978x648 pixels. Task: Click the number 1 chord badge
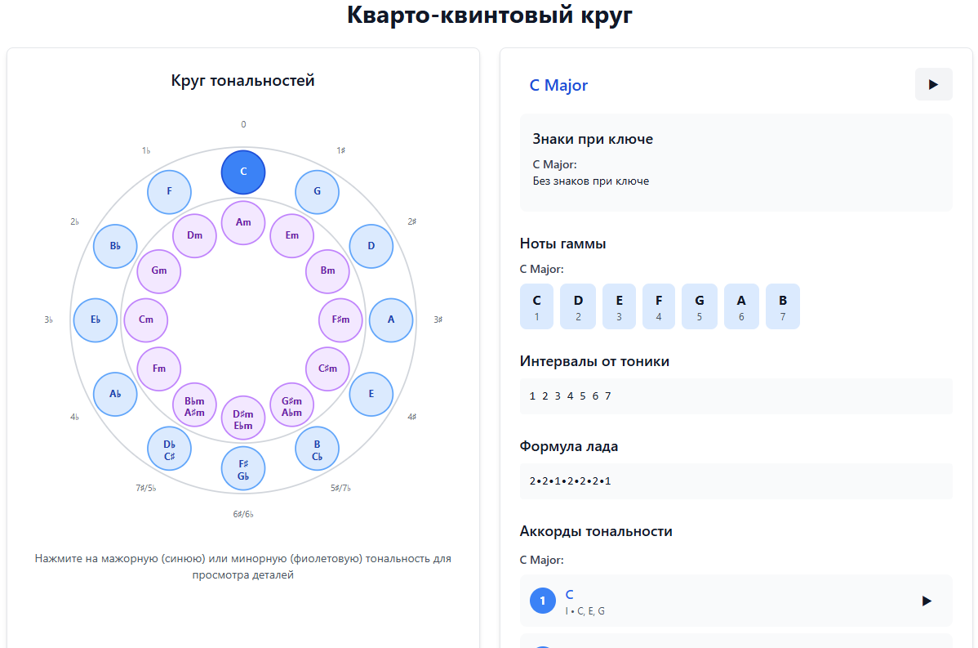tap(543, 601)
